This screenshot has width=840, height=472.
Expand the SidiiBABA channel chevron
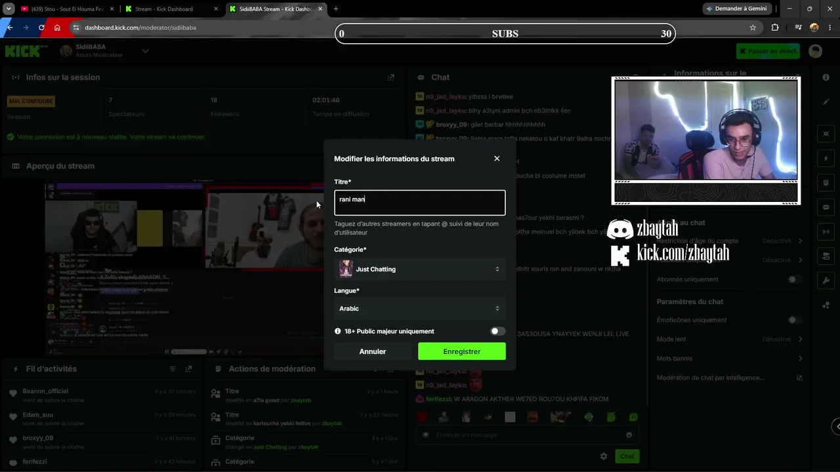(146, 51)
